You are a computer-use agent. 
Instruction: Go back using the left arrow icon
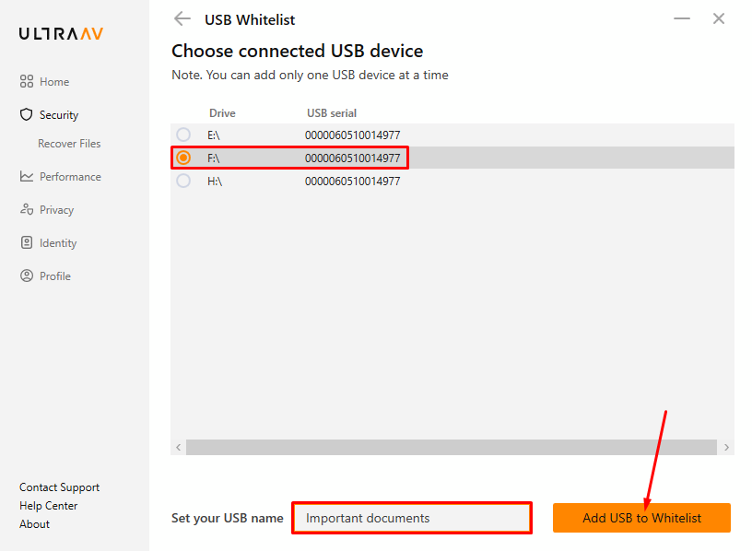click(182, 19)
